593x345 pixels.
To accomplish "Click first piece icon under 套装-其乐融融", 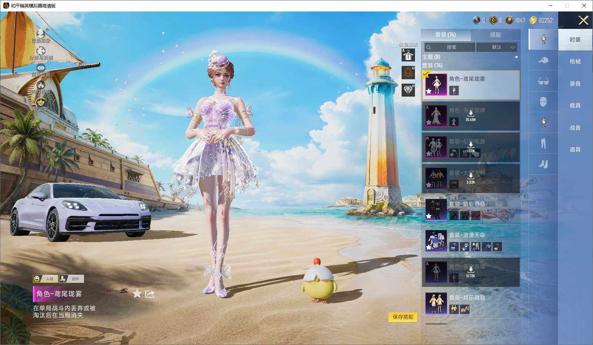I will pyautogui.click(x=454, y=309).
